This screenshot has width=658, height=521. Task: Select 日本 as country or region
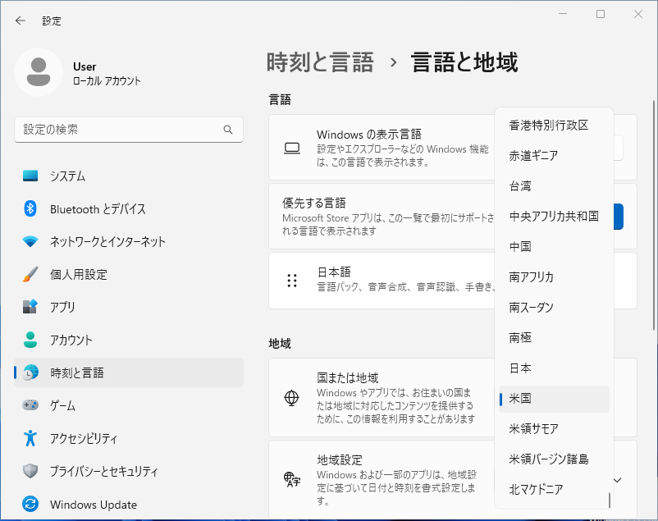point(554,368)
